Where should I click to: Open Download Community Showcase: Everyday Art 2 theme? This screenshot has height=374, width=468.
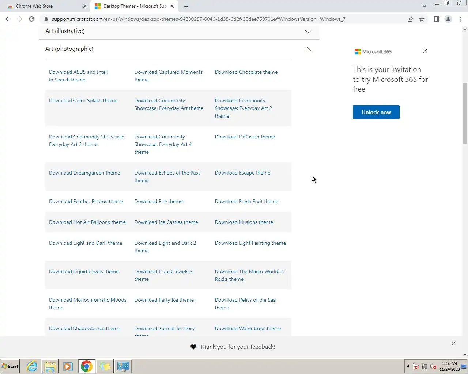click(x=243, y=108)
